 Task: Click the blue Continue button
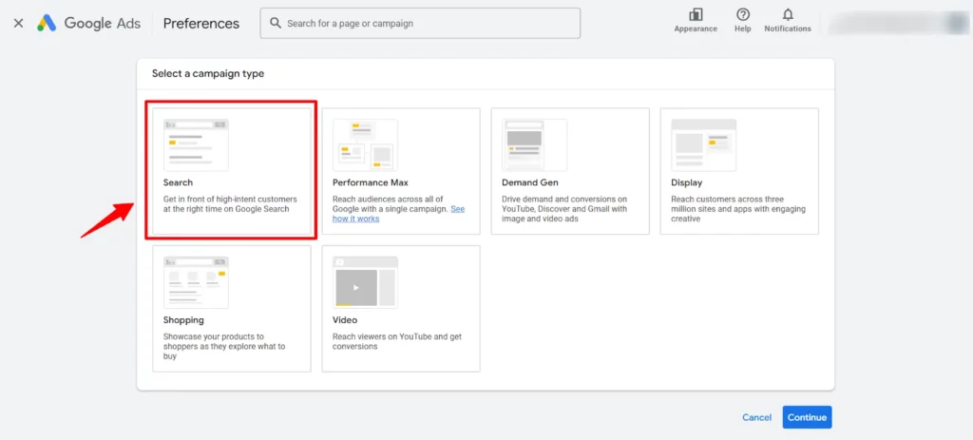tap(808, 417)
